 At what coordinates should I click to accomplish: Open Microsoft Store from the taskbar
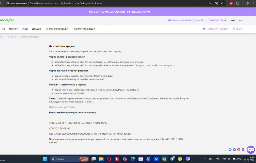(141, 159)
